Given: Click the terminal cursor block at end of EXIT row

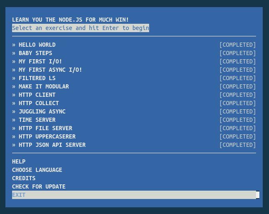Looking at the screenshot, I should (258, 195).
